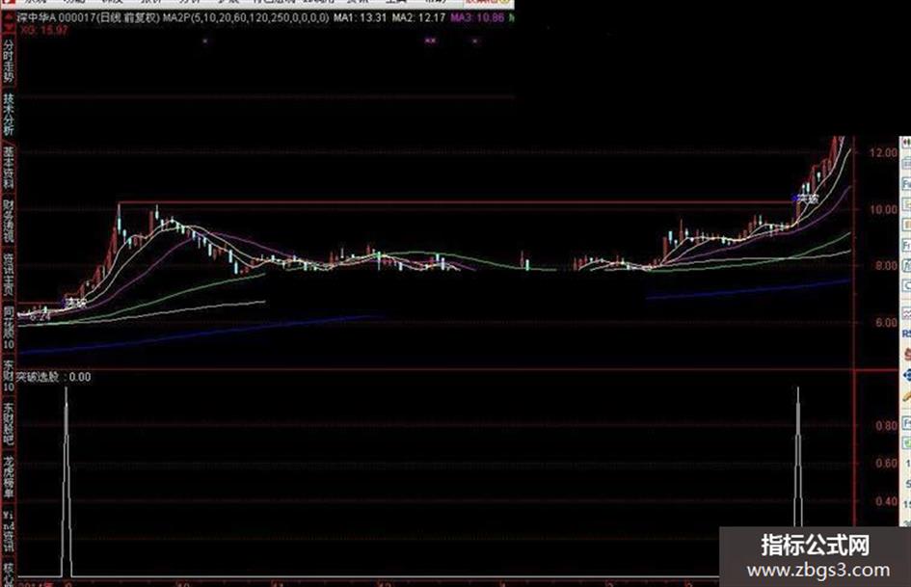The image size is (911, 587).
Task: Click the MA2P(5,10,20,60,120,250) indicator label
Action: pyautogui.click(x=246, y=18)
